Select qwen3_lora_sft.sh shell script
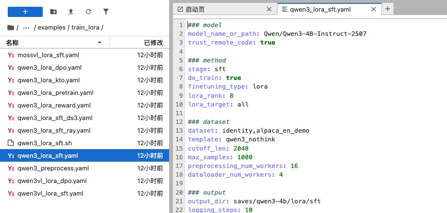 click(x=85, y=143)
